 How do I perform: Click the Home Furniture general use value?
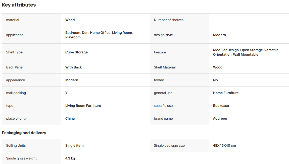pos(226,93)
